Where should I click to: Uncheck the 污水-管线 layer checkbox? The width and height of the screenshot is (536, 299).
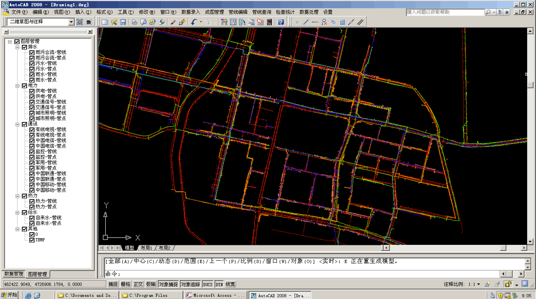point(32,63)
